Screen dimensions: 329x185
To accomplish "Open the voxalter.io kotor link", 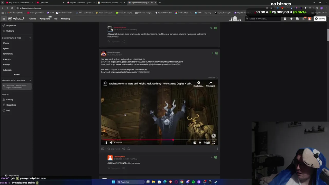I will (124, 72).
